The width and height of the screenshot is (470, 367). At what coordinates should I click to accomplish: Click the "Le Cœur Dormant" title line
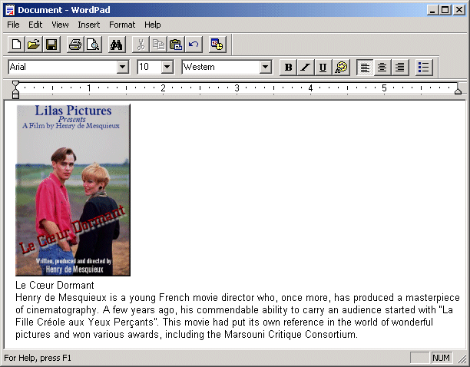coord(55,285)
